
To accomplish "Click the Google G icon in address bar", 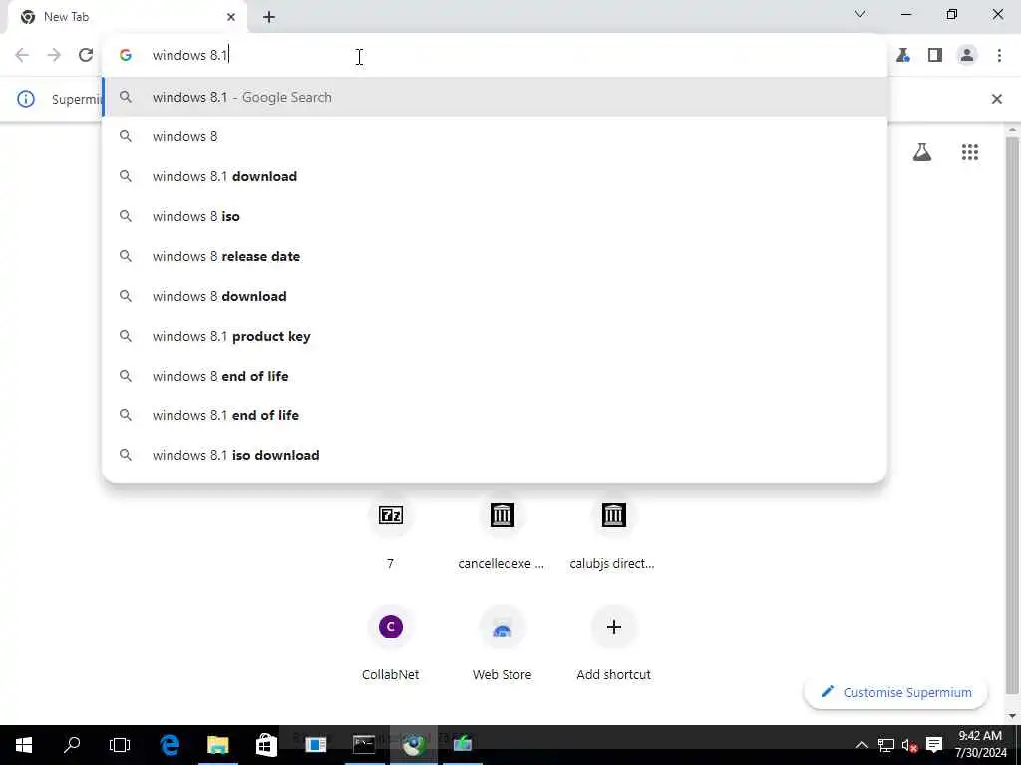I will point(126,56).
